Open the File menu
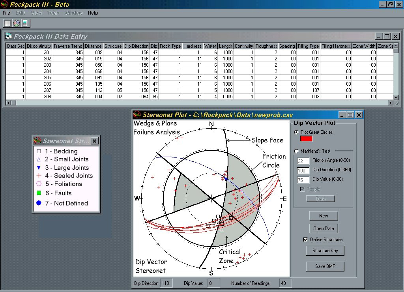404x292 pixels. point(6,13)
